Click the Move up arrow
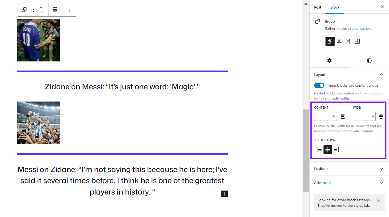The image size is (389, 217). [41, 7]
